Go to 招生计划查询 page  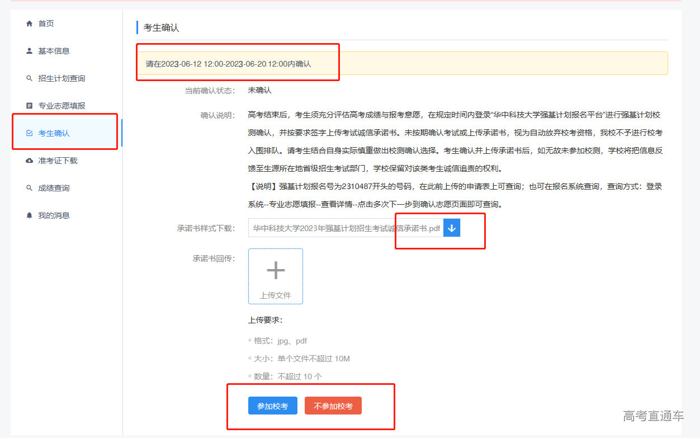click(62, 78)
